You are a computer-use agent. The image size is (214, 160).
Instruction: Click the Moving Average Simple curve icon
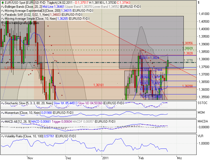click(x=3, y=18)
